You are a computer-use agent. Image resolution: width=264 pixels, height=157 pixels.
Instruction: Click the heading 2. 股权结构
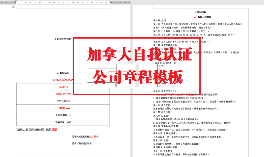point(63,73)
